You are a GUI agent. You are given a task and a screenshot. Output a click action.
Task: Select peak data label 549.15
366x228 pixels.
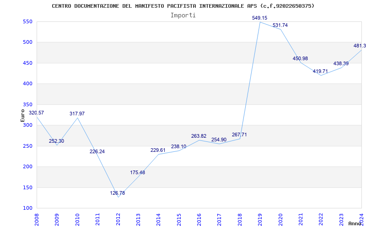coord(259,18)
